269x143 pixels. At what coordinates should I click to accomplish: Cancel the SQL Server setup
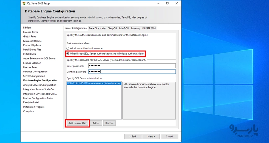click(169, 136)
